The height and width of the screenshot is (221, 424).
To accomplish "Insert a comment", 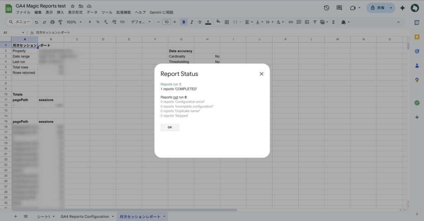I will click(x=299, y=22).
